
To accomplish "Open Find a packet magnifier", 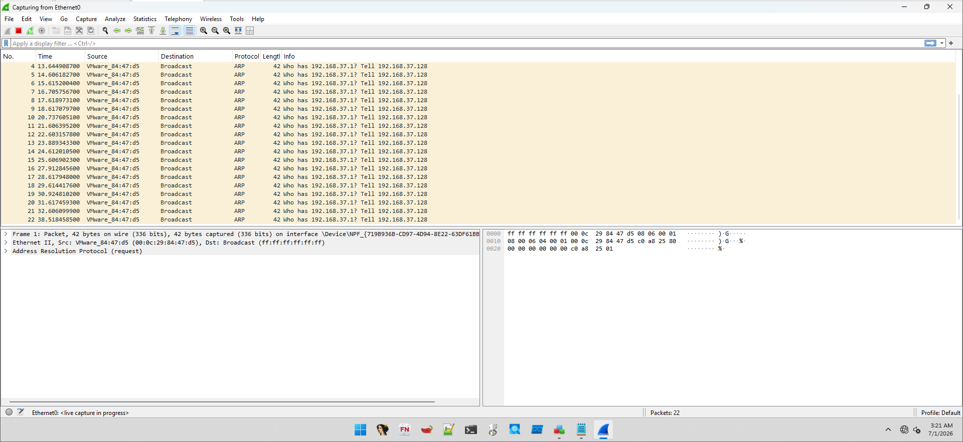I will pos(105,31).
